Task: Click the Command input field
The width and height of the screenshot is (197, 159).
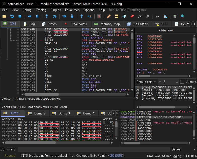Action: click(x=93, y=149)
